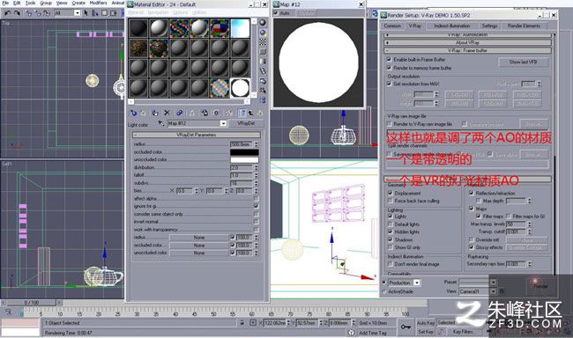Select the arrow Select Object tool
The image size is (573, 338).
86,13
